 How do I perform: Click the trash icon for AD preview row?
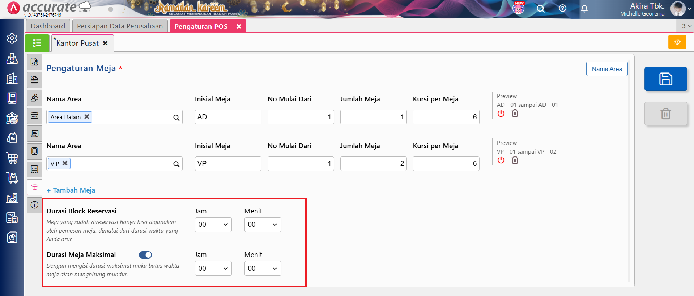[x=515, y=113]
